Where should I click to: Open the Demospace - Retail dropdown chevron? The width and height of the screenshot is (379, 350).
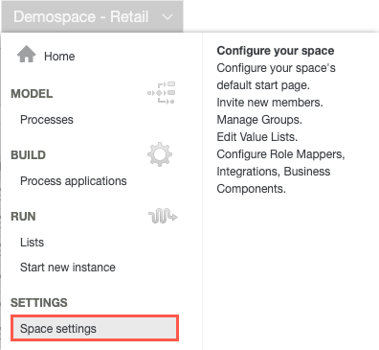coord(167,17)
